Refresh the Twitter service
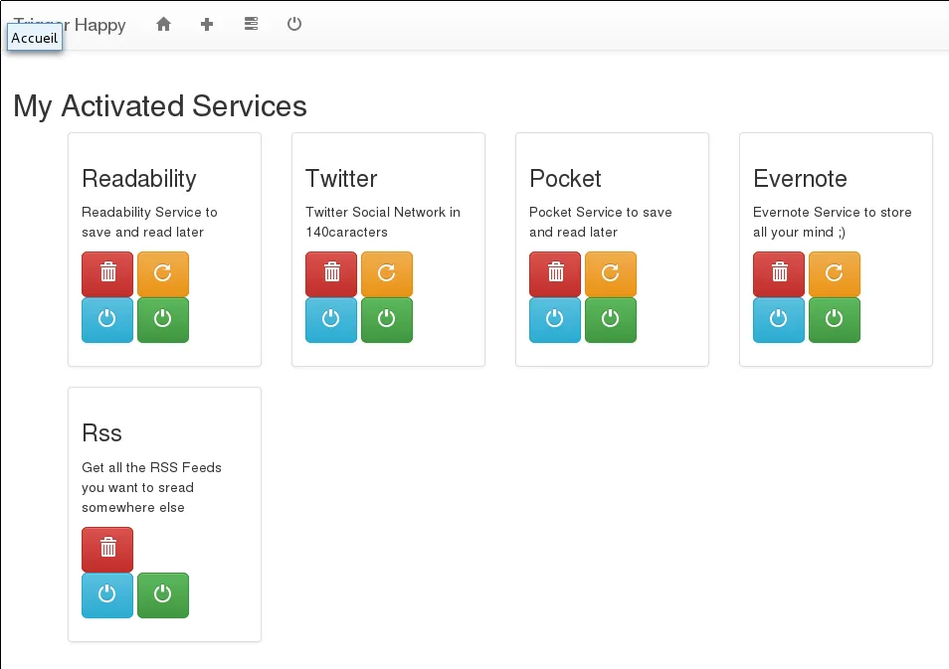 point(387,273)
